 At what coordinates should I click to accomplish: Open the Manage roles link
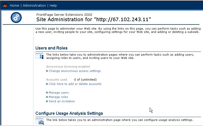click(x=58, y=97)
